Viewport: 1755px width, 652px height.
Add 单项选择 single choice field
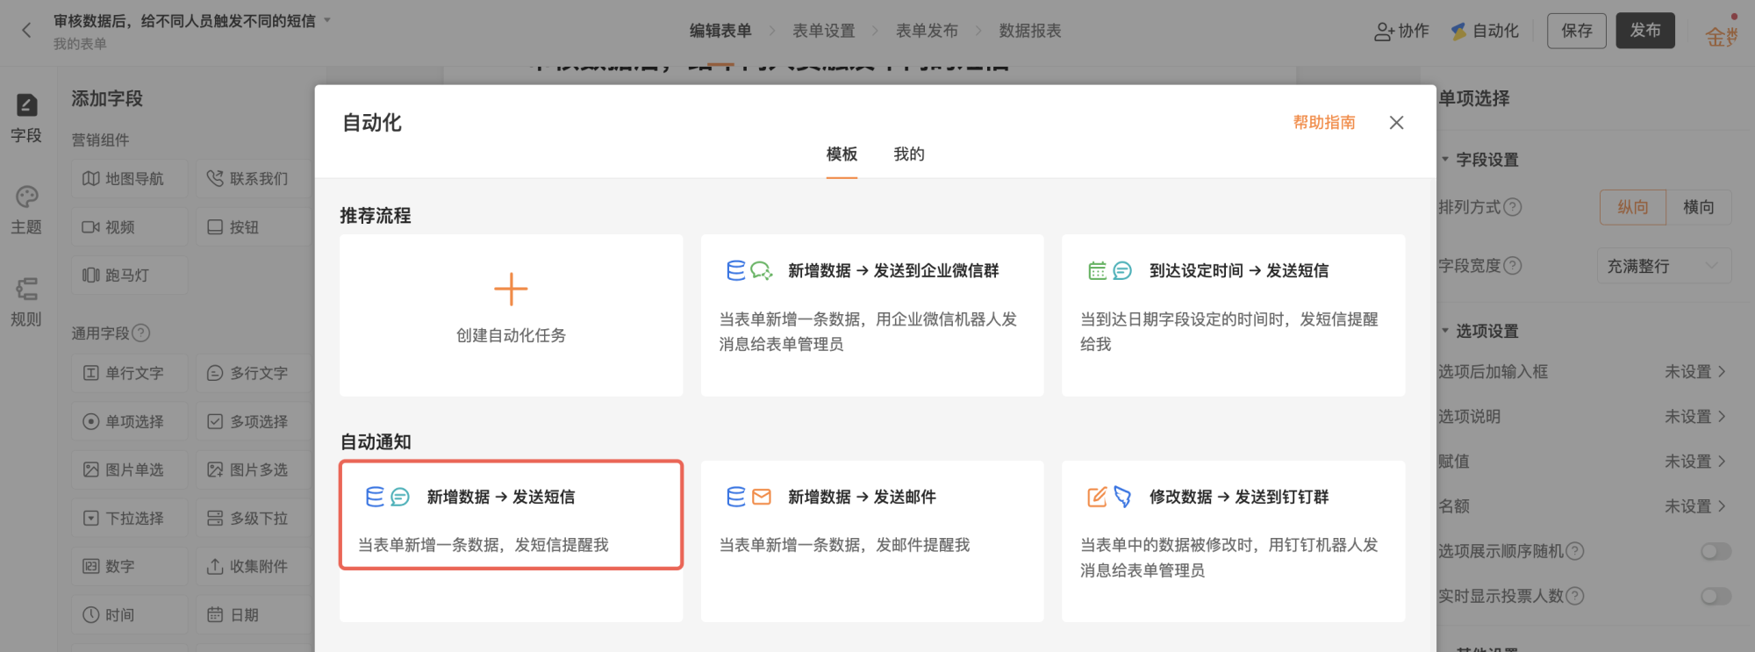coord(130,421)
